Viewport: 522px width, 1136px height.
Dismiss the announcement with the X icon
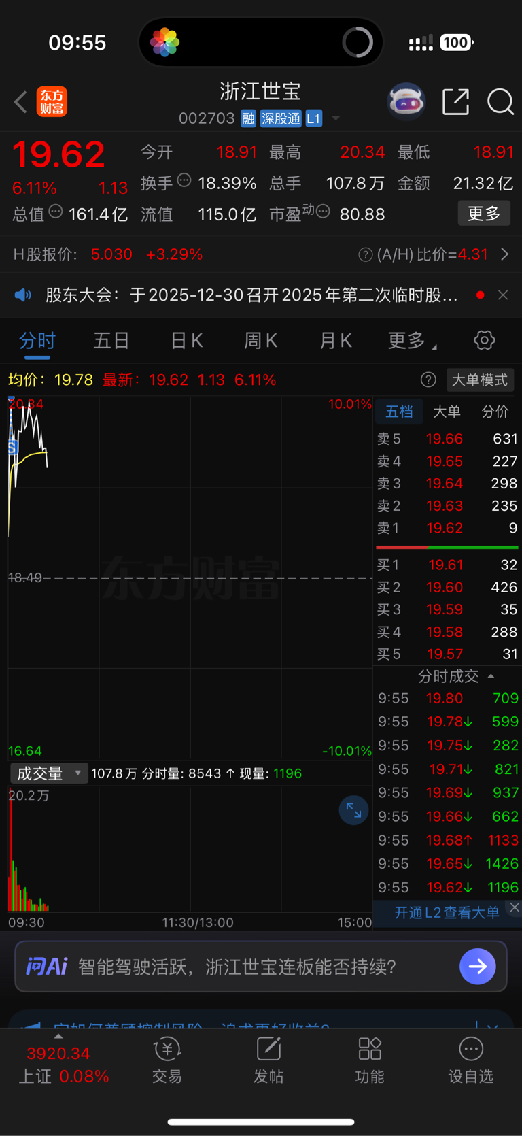(x=503, y=295)
